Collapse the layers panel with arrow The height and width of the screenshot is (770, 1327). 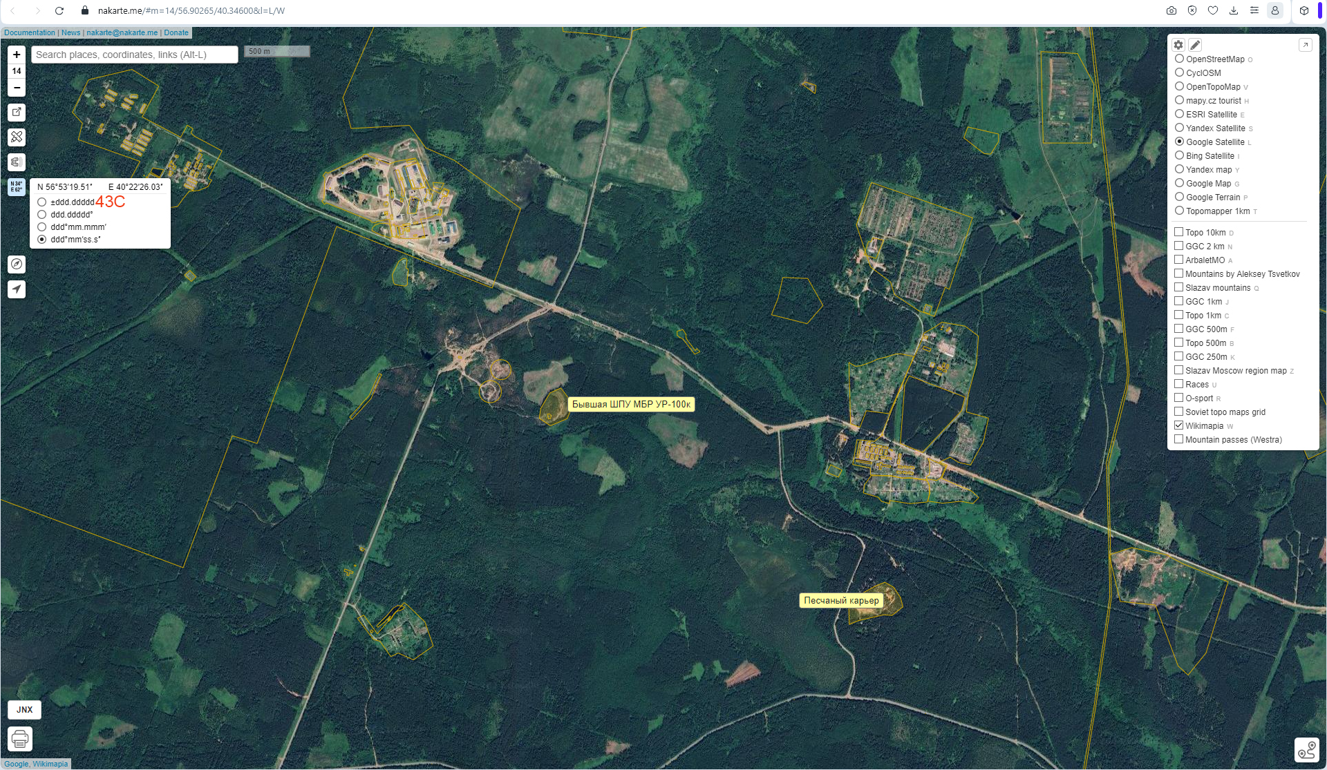coord(1305,45)
